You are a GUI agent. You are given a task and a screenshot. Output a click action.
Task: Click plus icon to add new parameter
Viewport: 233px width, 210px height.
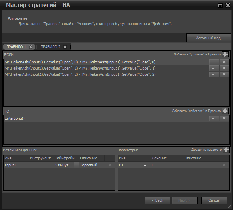point(226,150)
